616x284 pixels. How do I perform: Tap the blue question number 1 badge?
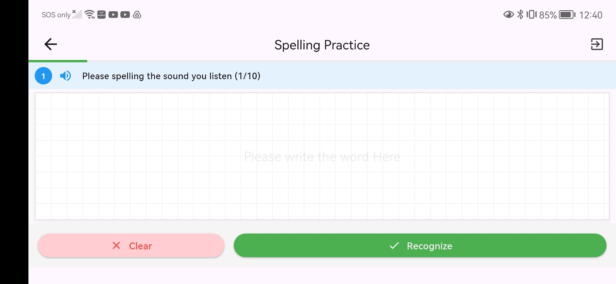pos(43,76)
